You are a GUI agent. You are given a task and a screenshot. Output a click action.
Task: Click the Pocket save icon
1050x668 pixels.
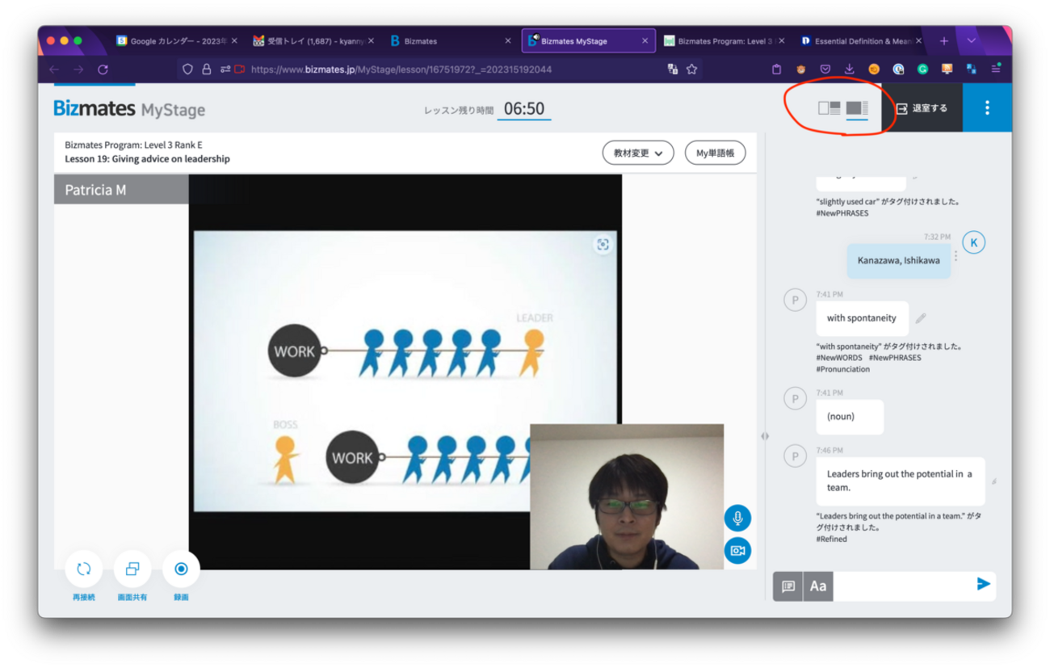825,69
